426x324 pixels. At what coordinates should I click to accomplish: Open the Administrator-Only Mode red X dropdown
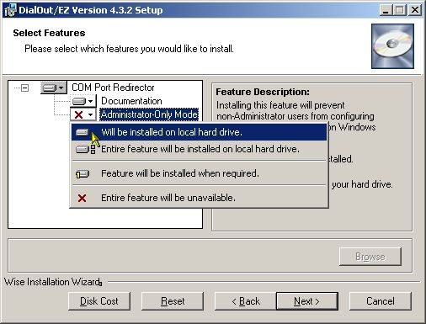pyautogui.click(x=83, y=114)
